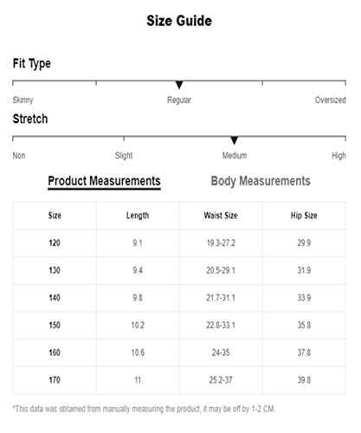Click hip value 39.8 cell
This screenshot has height=433, width=361.
coord(304,380)
